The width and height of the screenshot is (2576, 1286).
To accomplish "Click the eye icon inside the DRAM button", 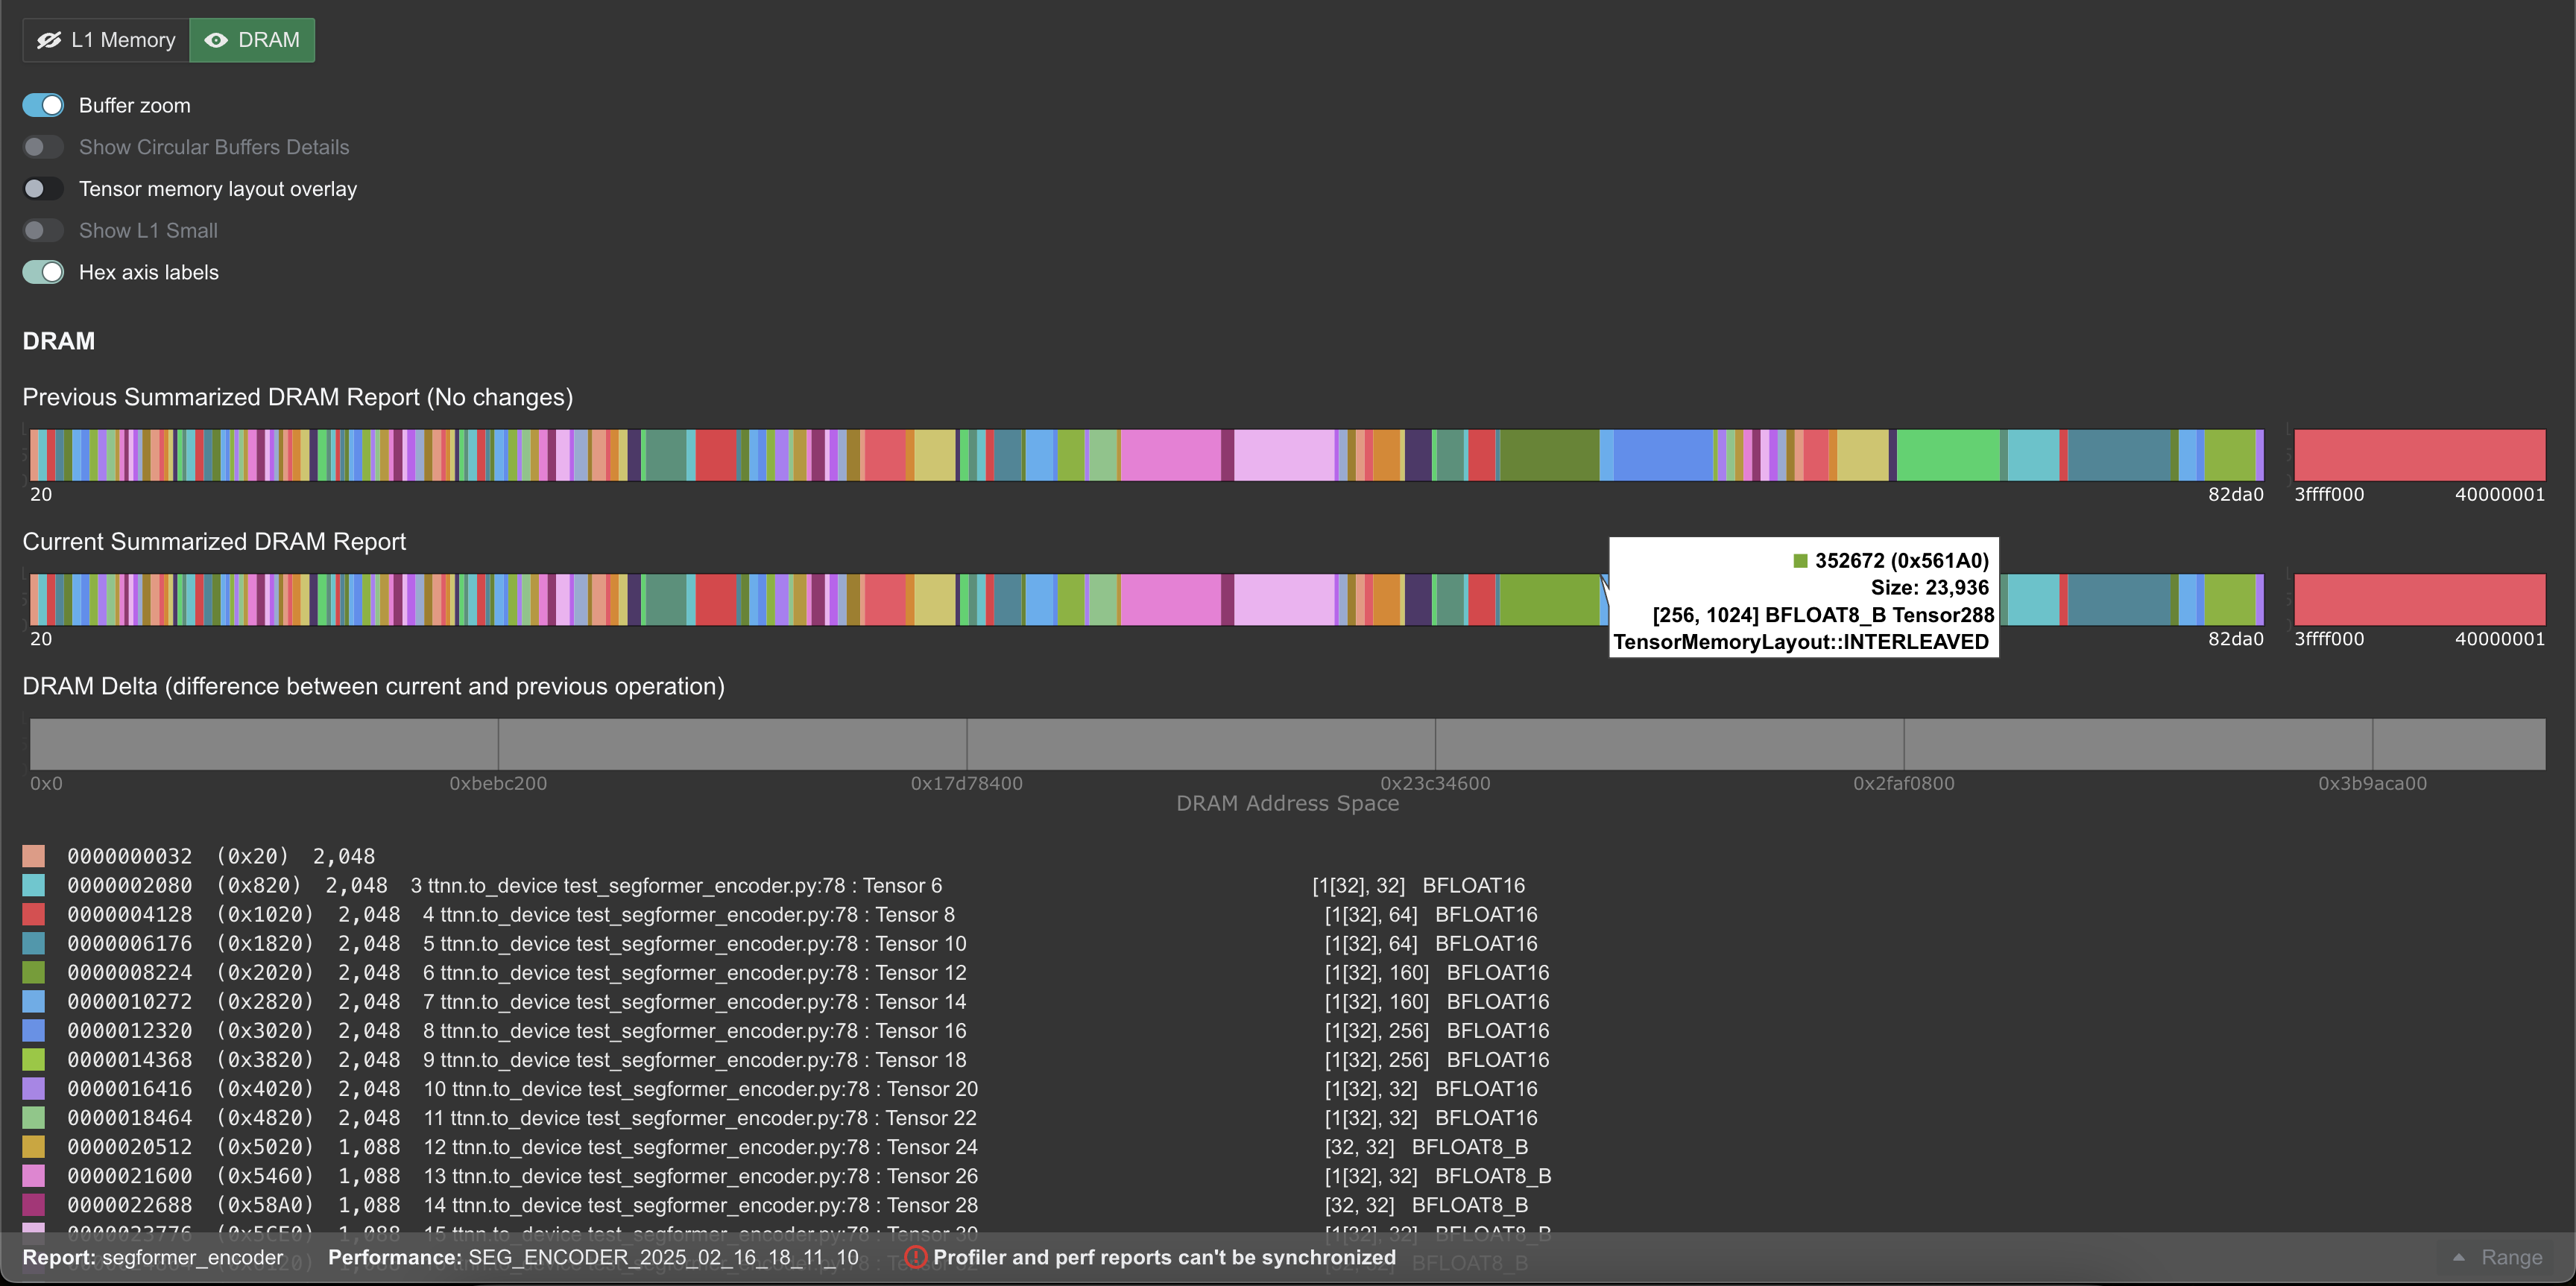I will (215, 40).
